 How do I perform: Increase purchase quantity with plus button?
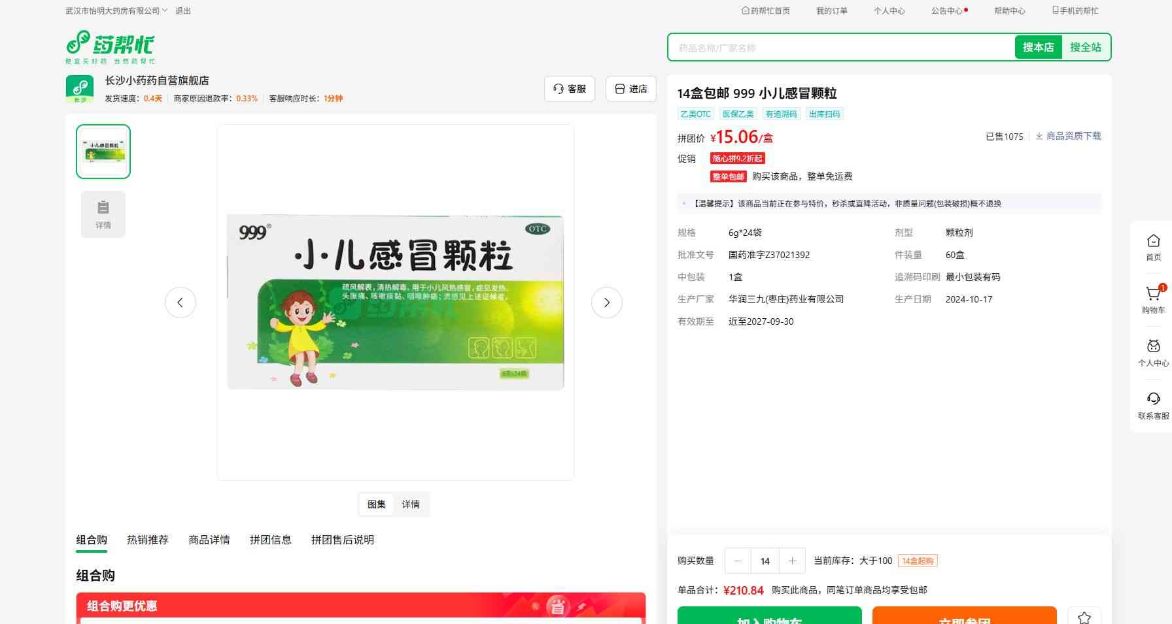[792, 561]
